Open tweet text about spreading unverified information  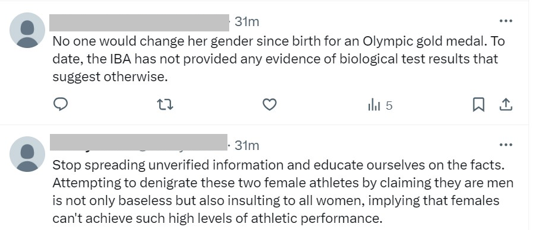pos(283,191)
